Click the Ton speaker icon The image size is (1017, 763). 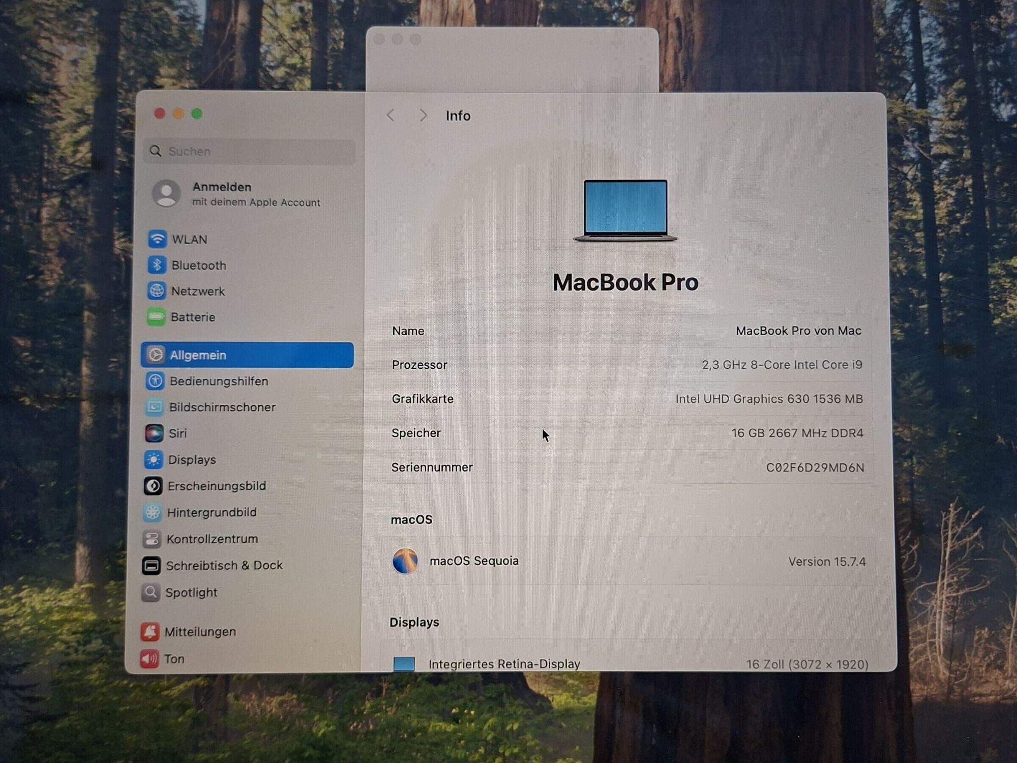tap(149, 659)
